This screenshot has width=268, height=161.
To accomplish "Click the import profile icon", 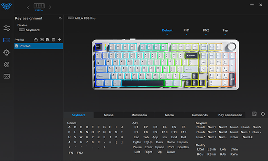I will (x=42, y=40).
